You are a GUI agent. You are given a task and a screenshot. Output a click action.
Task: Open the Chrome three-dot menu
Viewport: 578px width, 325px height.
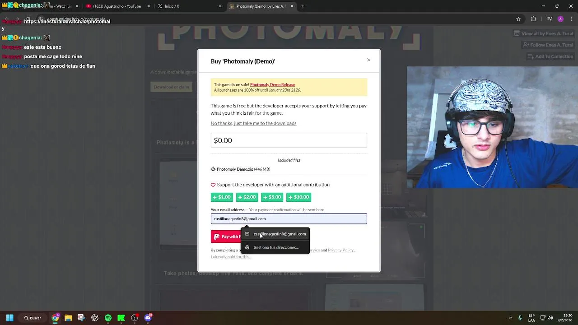(x=570, y=19)
